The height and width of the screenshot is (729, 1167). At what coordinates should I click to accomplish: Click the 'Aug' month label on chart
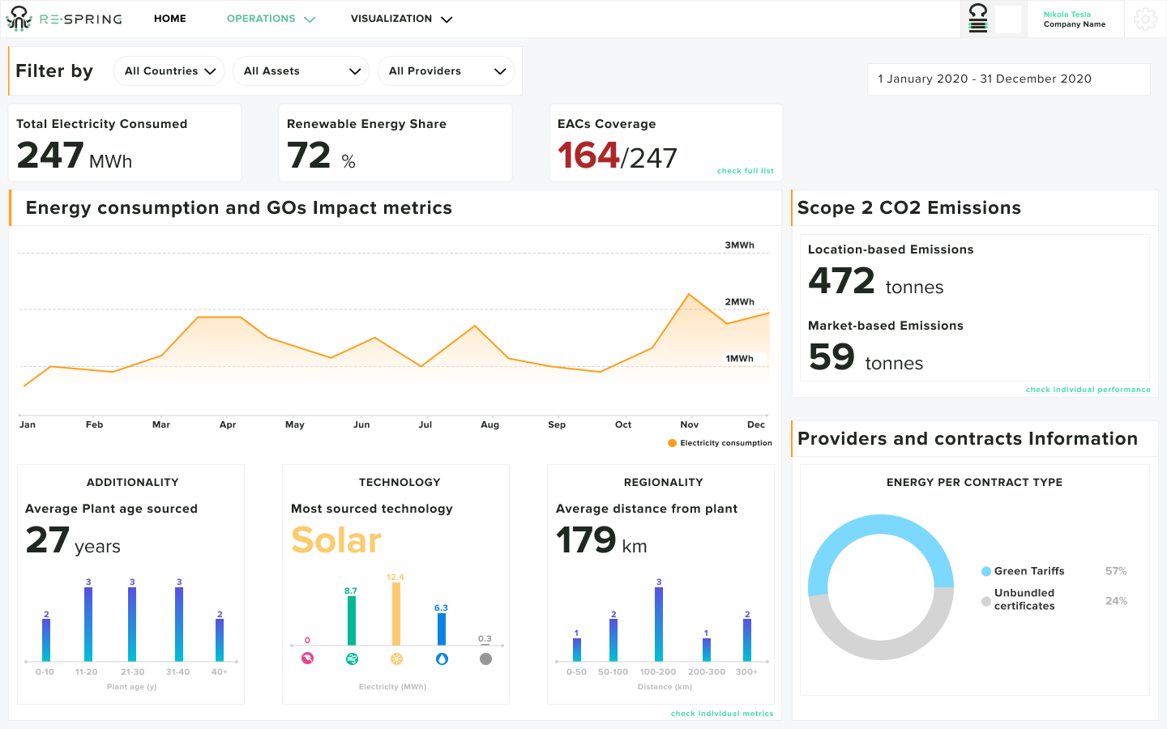[x=489, y=424]
